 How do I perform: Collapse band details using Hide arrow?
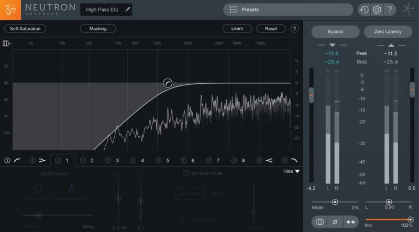[292, 171]
